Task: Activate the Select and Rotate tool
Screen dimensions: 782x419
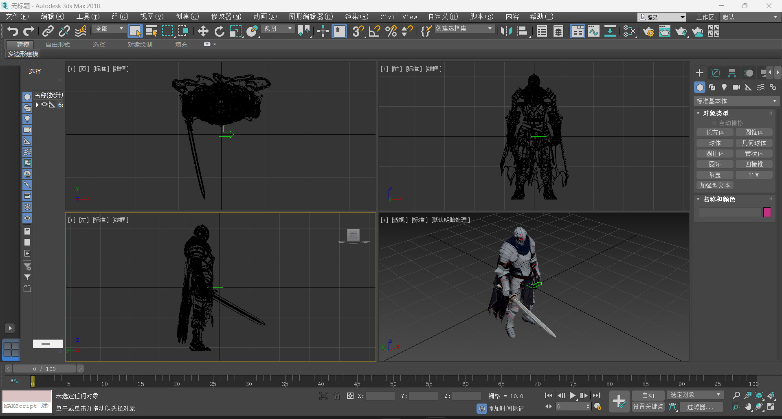Action: point(219,31)
